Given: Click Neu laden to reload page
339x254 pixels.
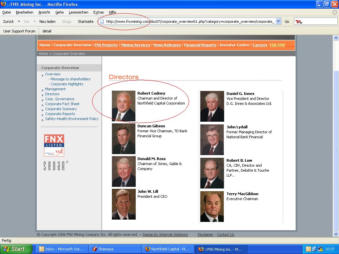Looking at the screenshot, I should tap(47, 21).
